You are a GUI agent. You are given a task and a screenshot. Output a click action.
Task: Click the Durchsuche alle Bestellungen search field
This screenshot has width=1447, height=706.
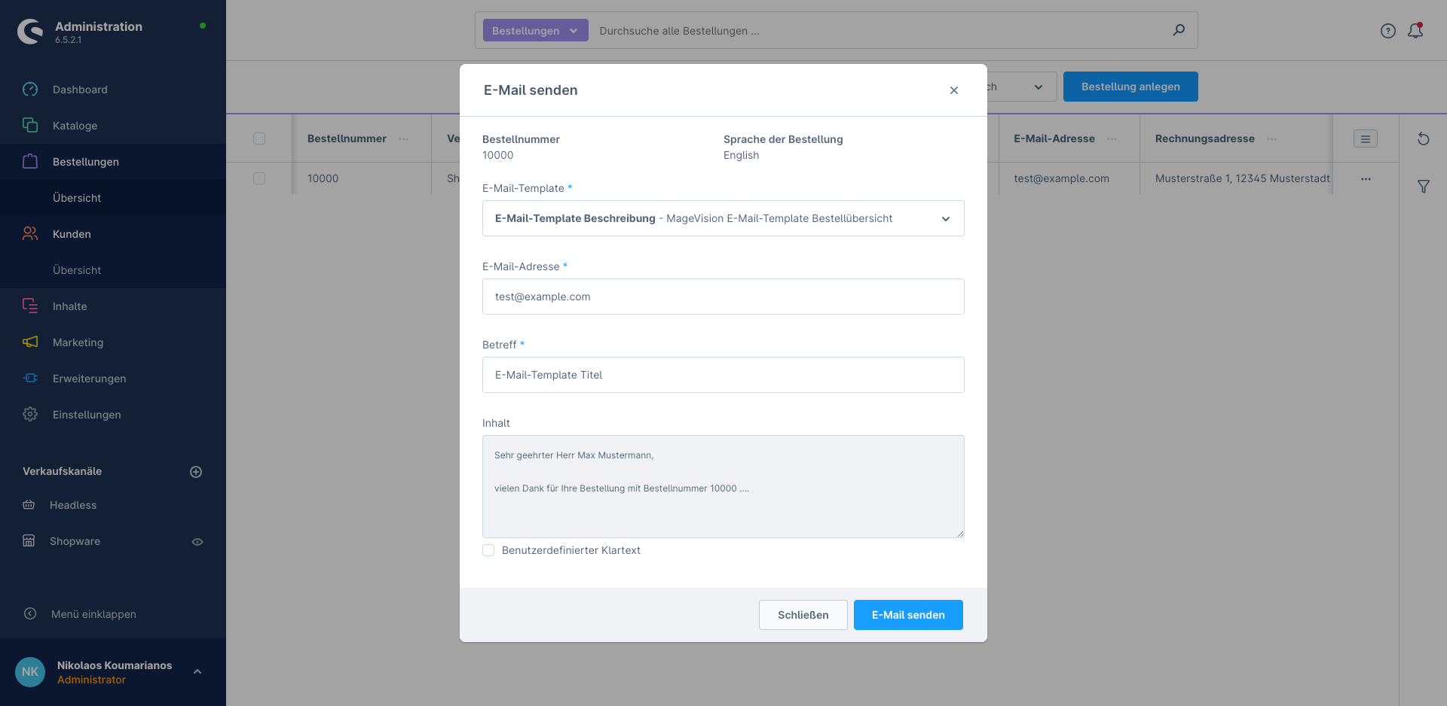(x=882, y=31)
